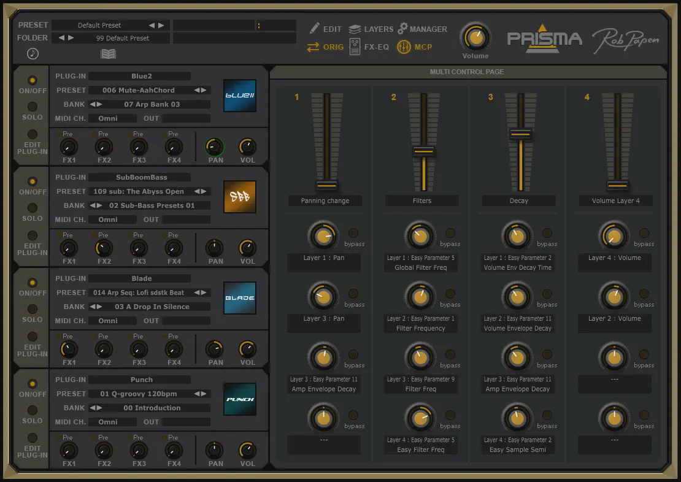Image resolution: width=681 pixels, height=482 pixels.
Task: Click the SubBoomBass plug-in logo
Action: (x=239, y=197)
